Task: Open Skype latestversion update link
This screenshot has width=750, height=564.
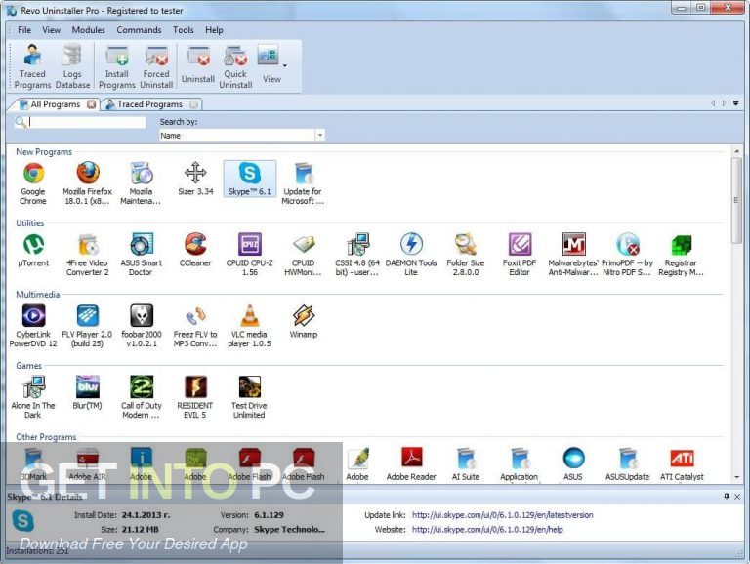Action: point(503,515)
